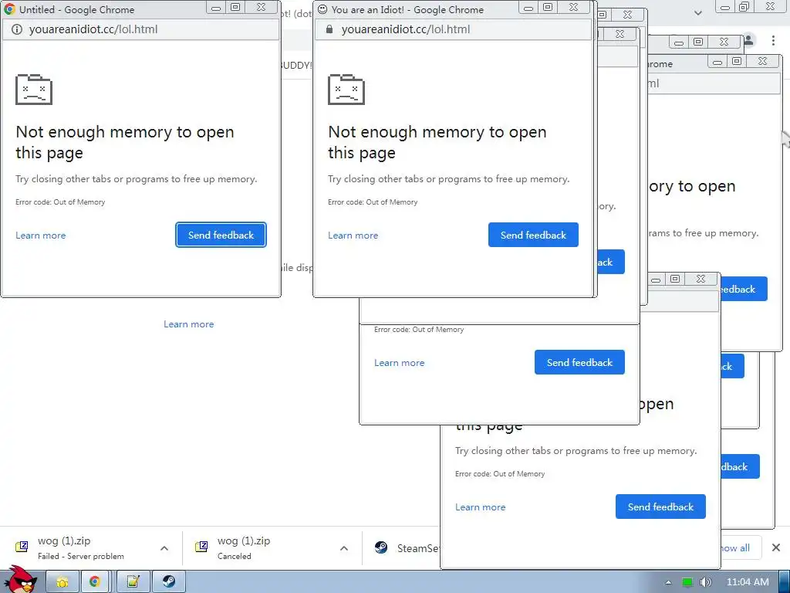The height and width of the screenshot is (593, 790).
Task: Close the bottom front error window
Action: [x=701, y=279]
